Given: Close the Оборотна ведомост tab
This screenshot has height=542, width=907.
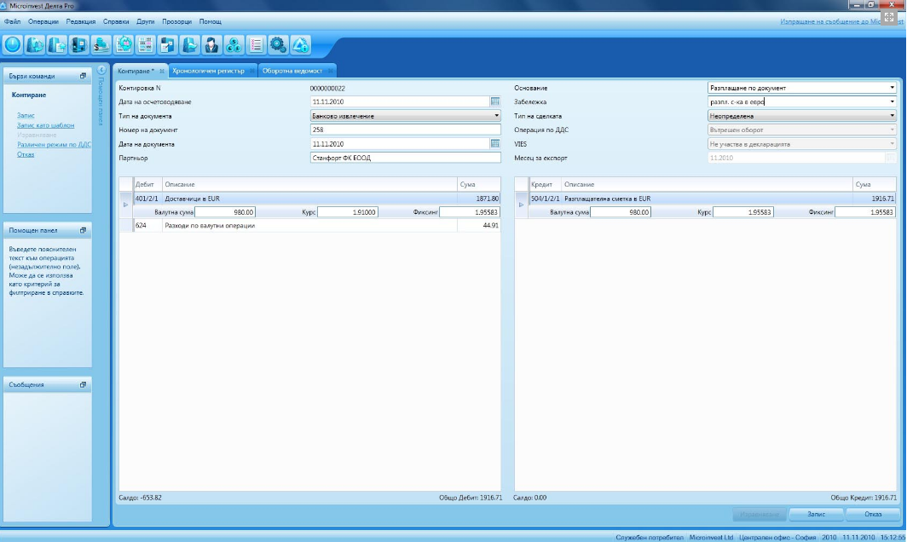Looking at the screenshot, I should pyautogui.click(x=331, y=71).
